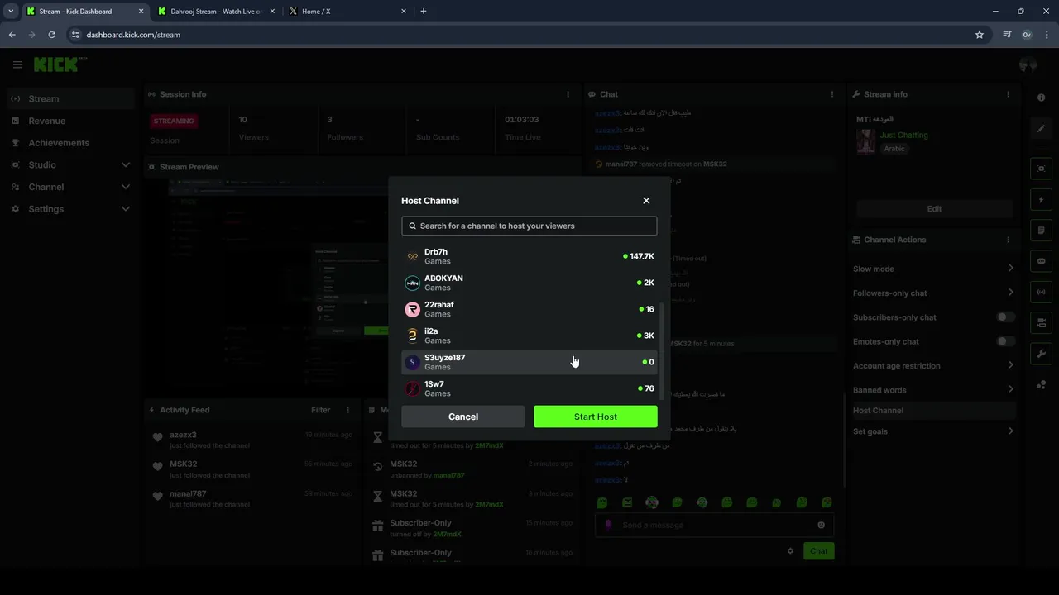
Task: Click the pencil edit rail icon
Action: tap(1041, 129)
